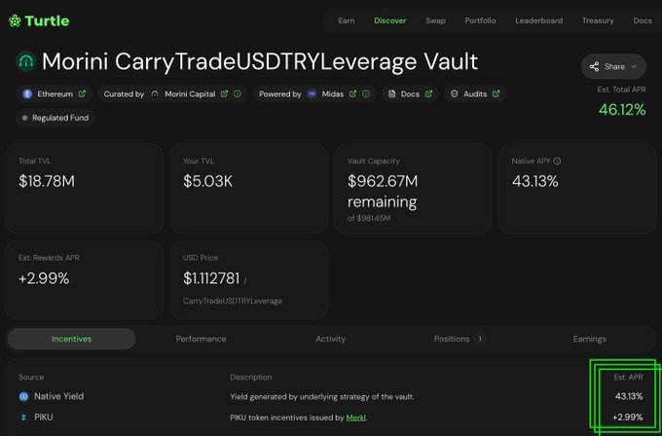Click the Native Yield source icon
This screenshot has height=436, width=662.
click(24, 396)
